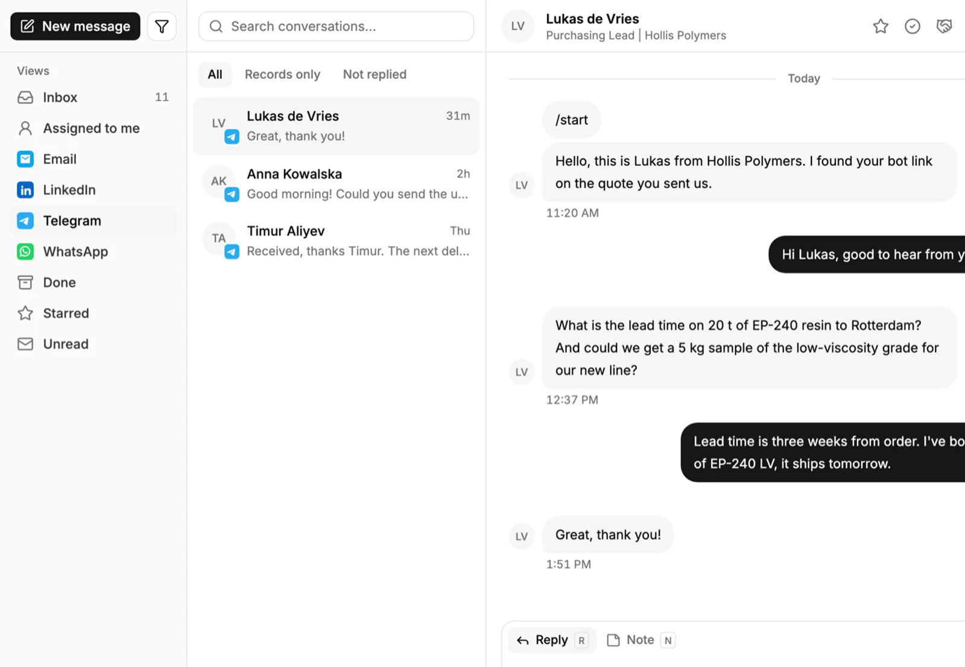Image resolution: width=965 pixels, height=667 pixels.
Task: Select the Email channel icon
Action: pos(25,159)
